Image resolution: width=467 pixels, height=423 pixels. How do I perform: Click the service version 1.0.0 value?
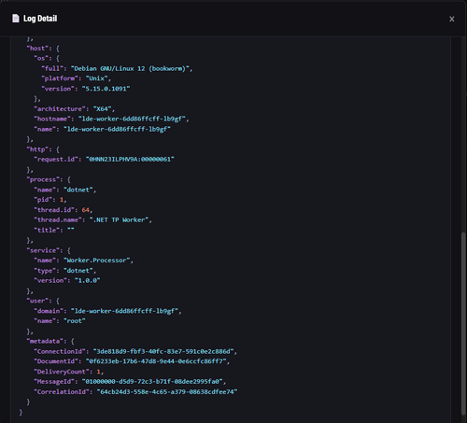click(87, 281)
